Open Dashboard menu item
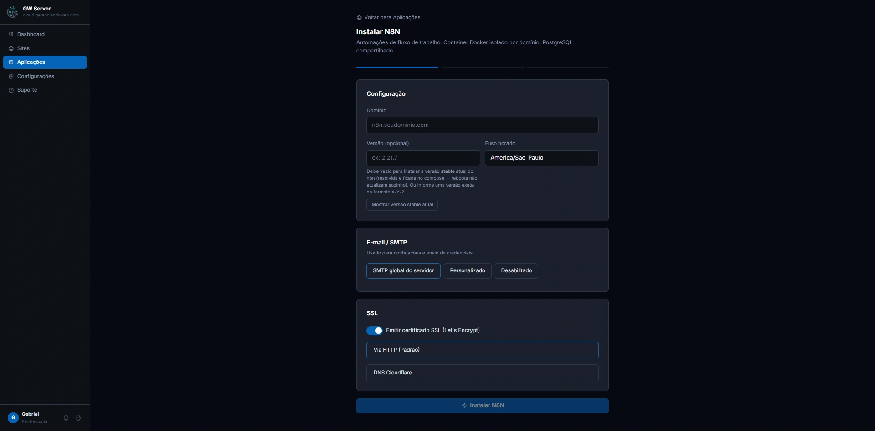 point(45,34)
